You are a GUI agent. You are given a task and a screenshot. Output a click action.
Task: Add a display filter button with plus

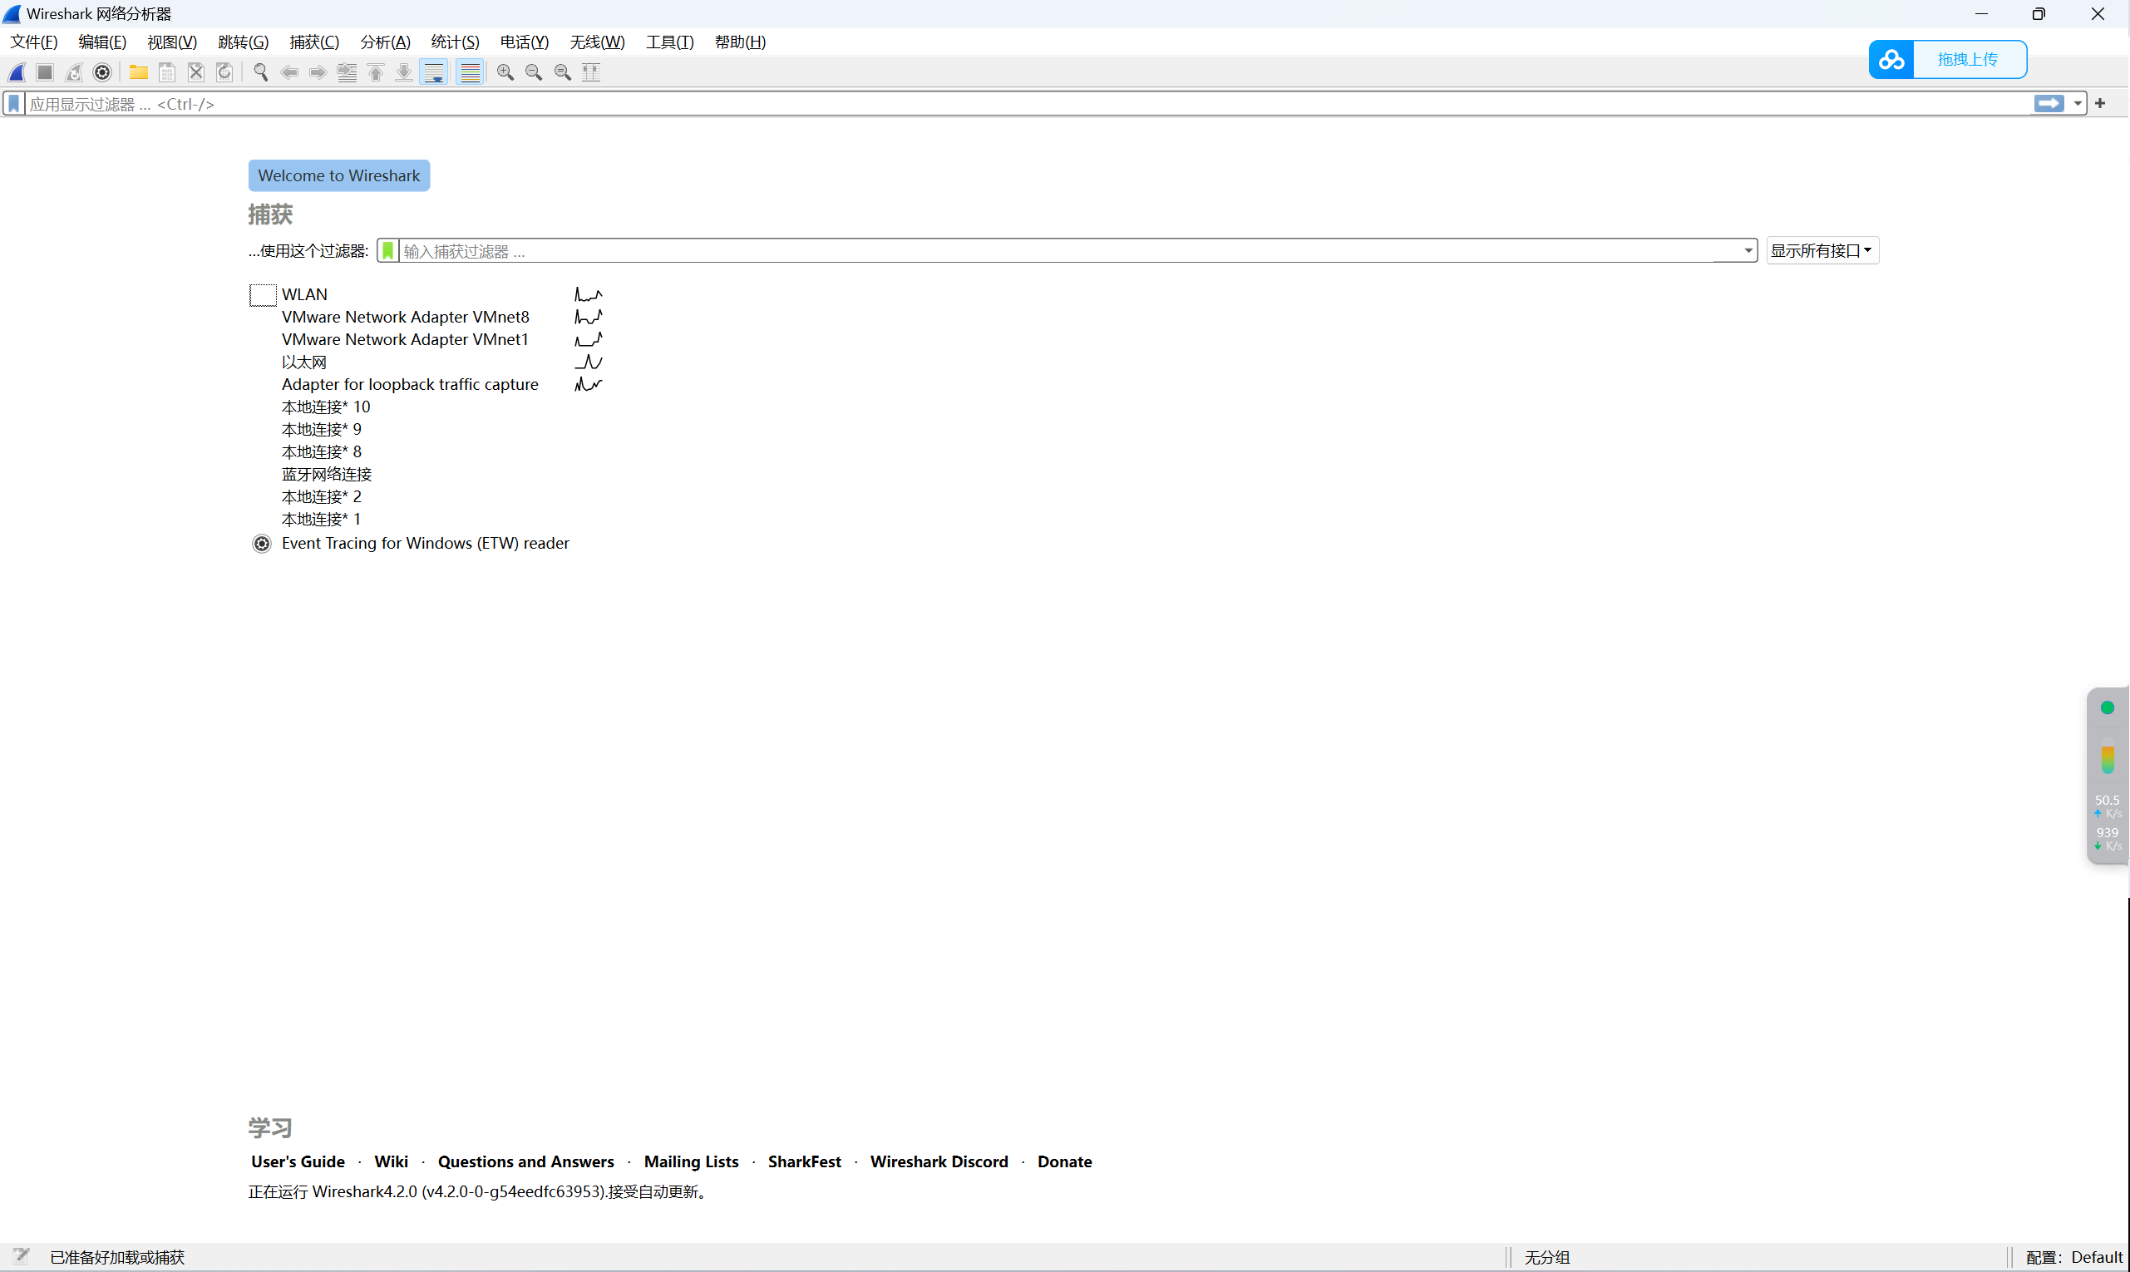(x=2100, y=104)
